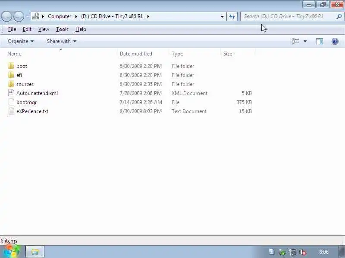345x258 pixels.
Task: Sort by Type column header
Action: (x=195, y=53)
